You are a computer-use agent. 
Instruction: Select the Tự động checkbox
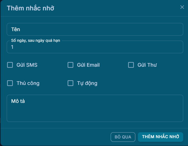(71, 83)
